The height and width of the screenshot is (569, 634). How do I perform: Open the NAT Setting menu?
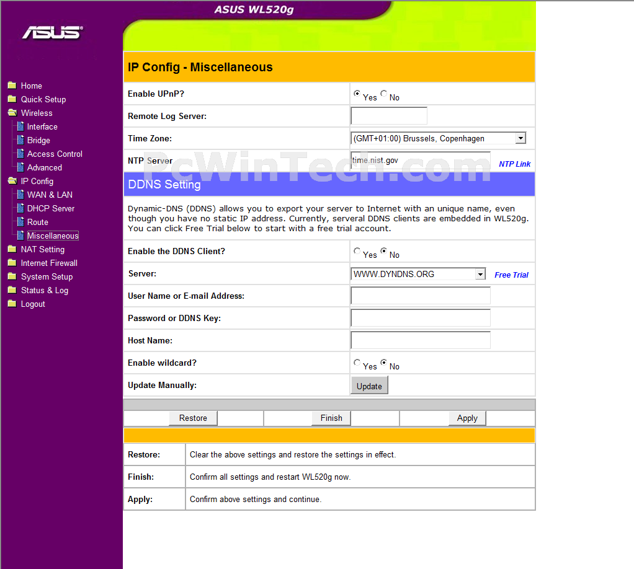coord(43,249)
